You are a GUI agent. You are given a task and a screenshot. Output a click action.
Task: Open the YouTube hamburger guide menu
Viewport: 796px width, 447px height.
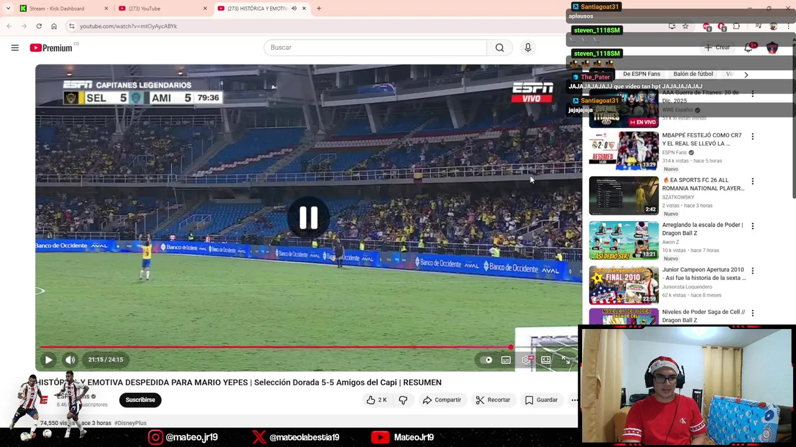15,48
